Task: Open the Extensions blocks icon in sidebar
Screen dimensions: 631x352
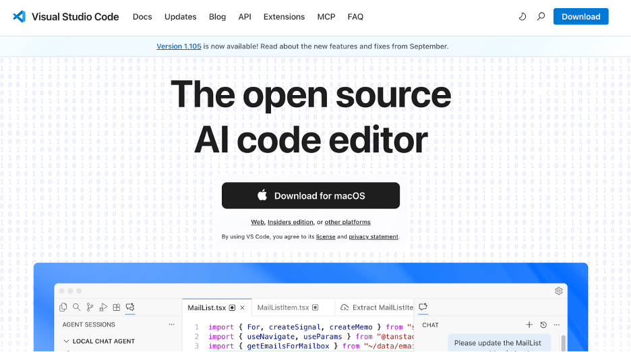Action: (117, 307)
